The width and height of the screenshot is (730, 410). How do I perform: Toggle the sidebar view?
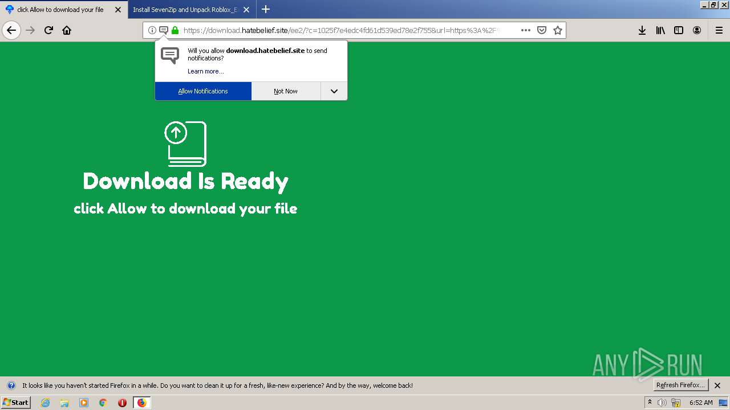coord(679,30)
